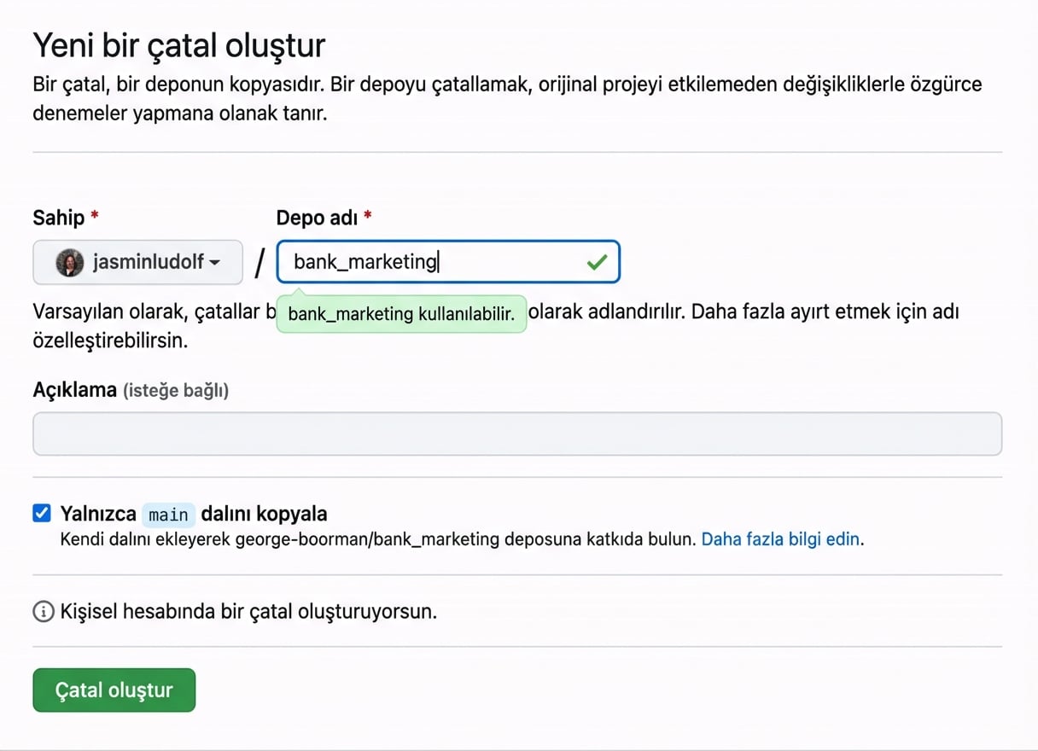Select jasminludolf from the owner selector
Screen dimensions: 1038x751
[137, 262]
